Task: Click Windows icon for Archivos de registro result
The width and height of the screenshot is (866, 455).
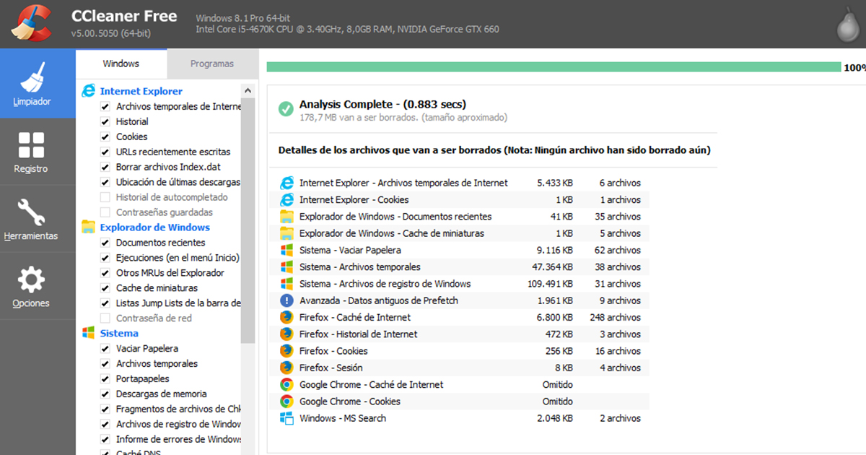Action: (287, 284)
